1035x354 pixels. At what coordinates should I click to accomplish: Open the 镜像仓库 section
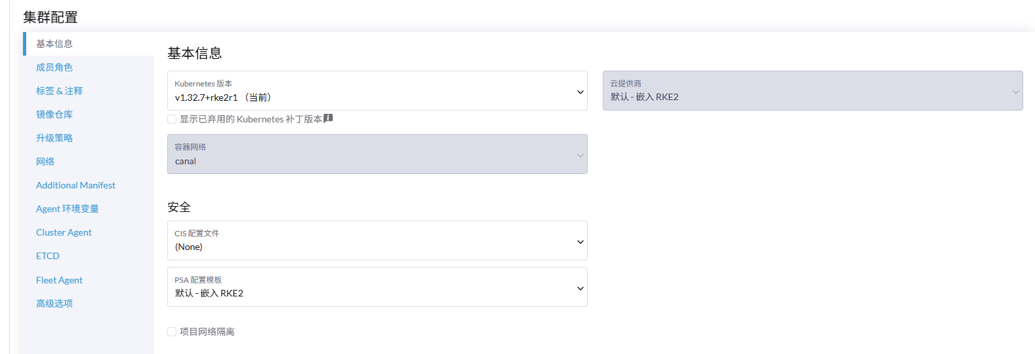[54, 115]
